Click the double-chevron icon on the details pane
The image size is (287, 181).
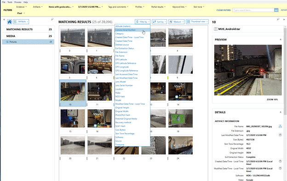pos(284,19)
